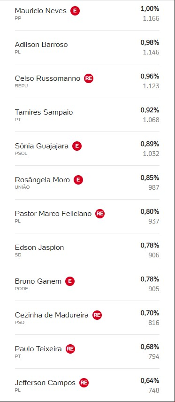
Task: Select the Edson Jaspion name
Action: (39, 247)
